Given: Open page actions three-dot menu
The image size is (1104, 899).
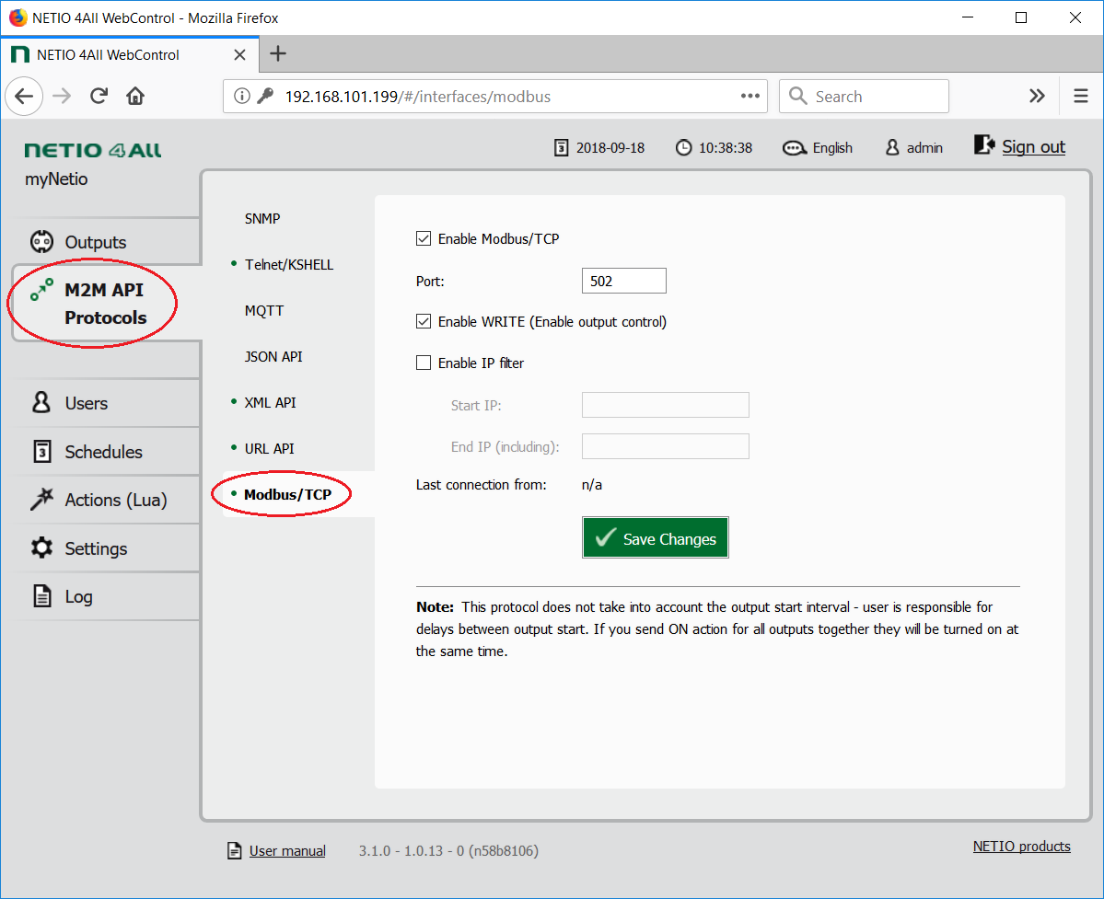Looking at the screenshot, I should pos(750,97).
